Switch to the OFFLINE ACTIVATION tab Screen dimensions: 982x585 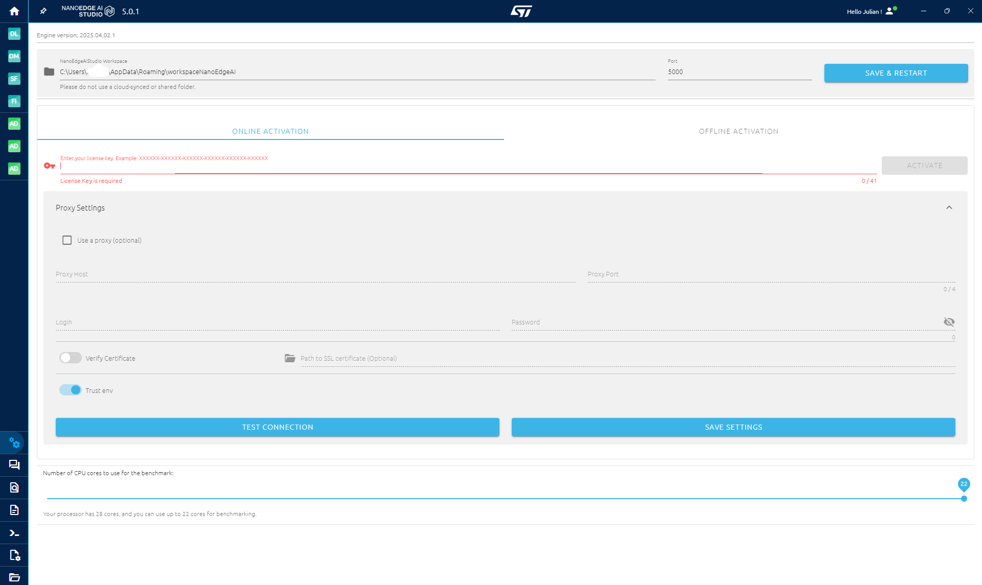point(738,131)
